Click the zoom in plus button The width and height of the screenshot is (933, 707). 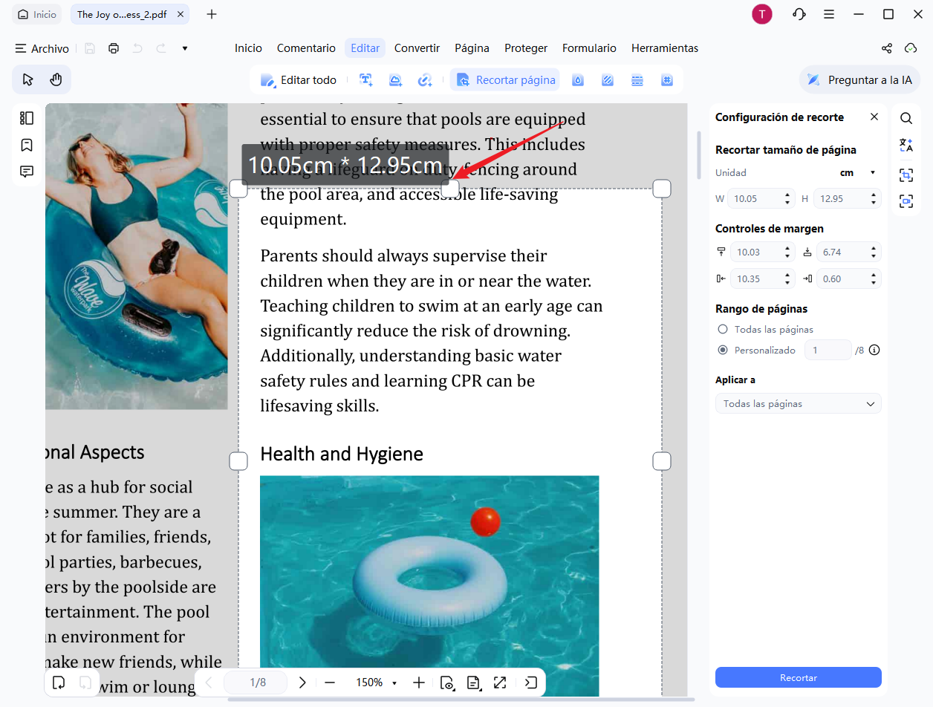(x=419, y=682)
